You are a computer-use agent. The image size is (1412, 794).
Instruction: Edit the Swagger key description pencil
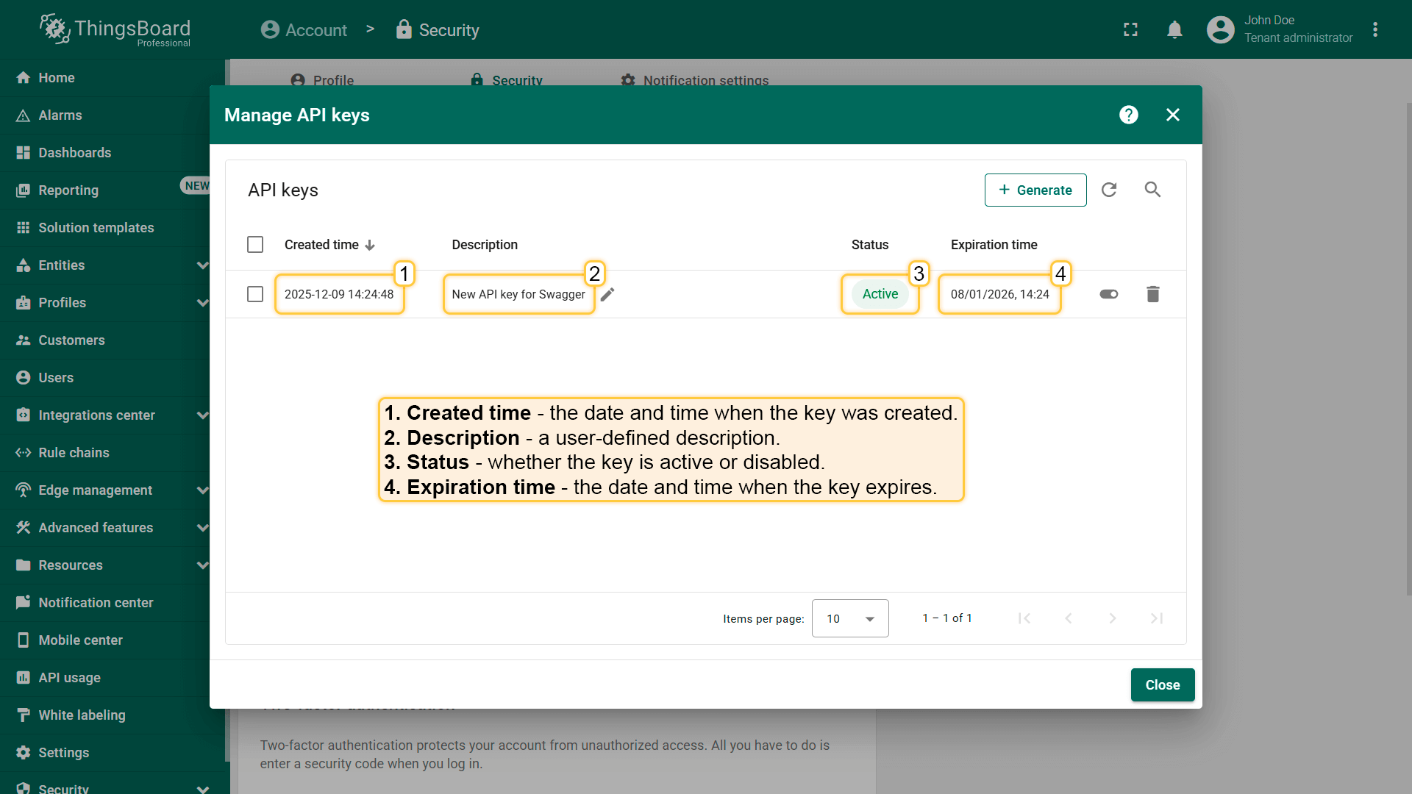coord(607,294)
